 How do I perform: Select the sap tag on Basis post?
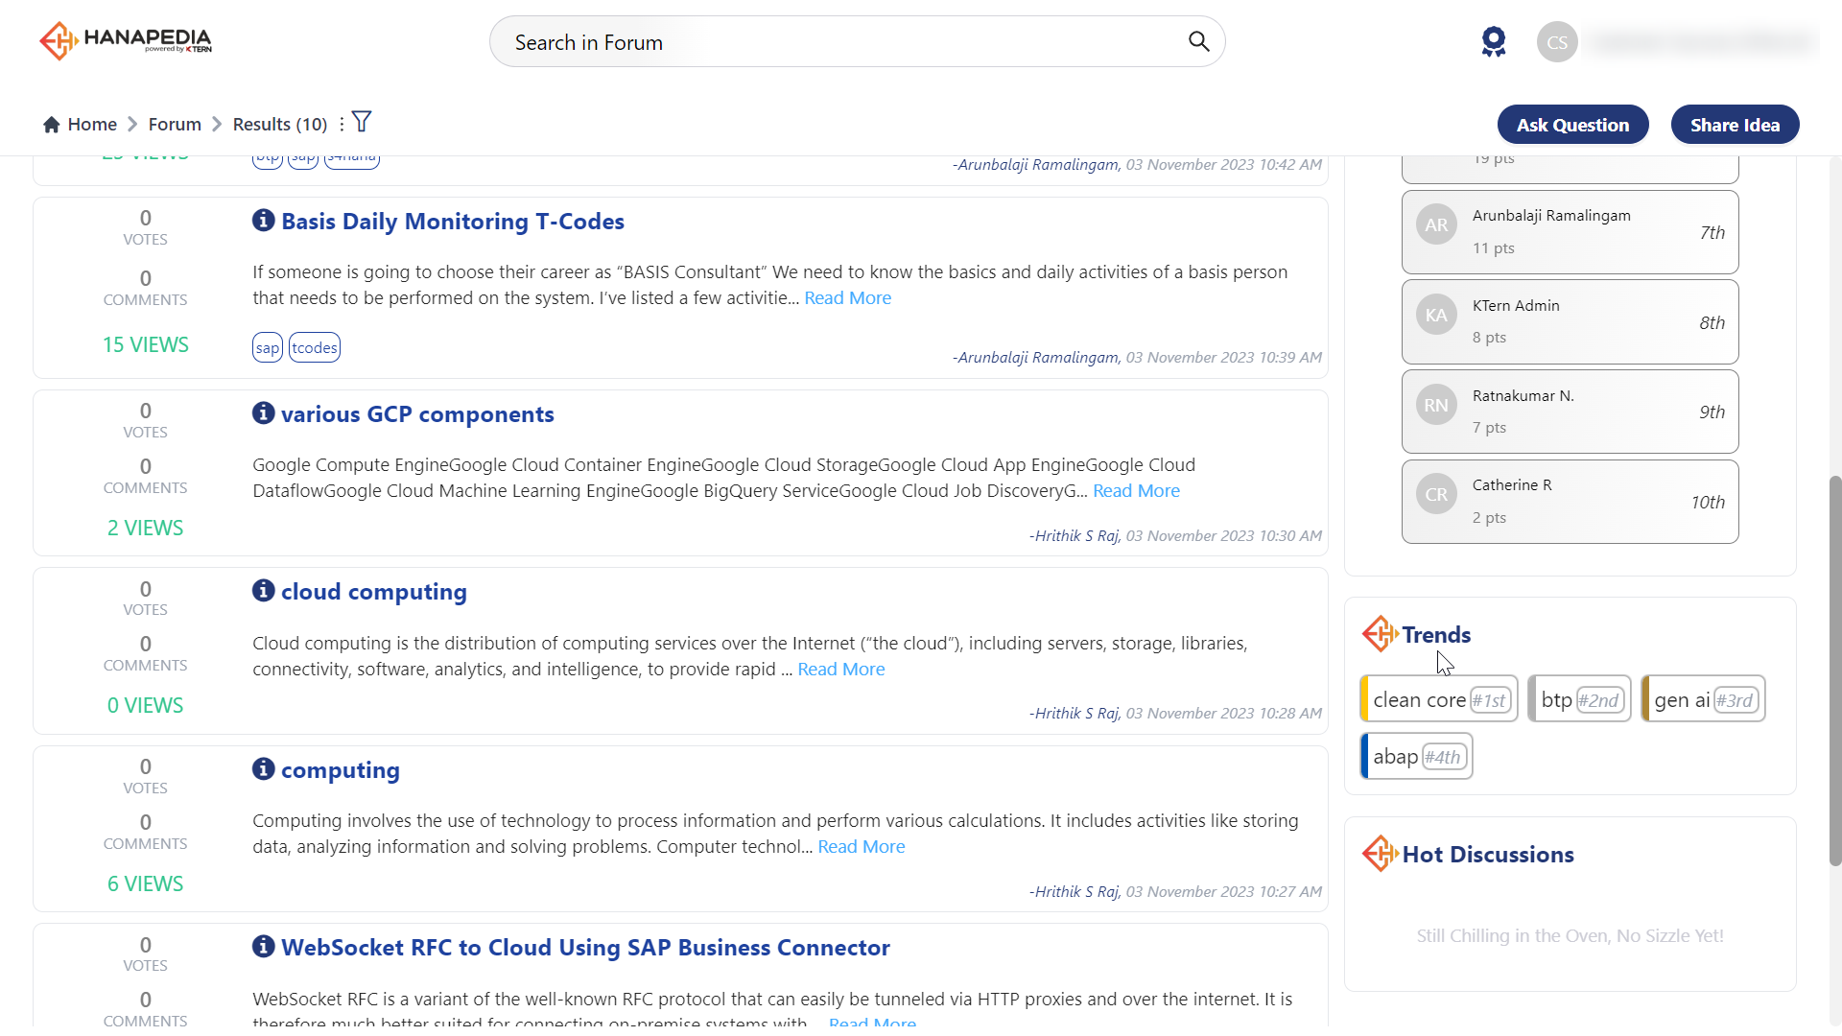pos(268,347)
